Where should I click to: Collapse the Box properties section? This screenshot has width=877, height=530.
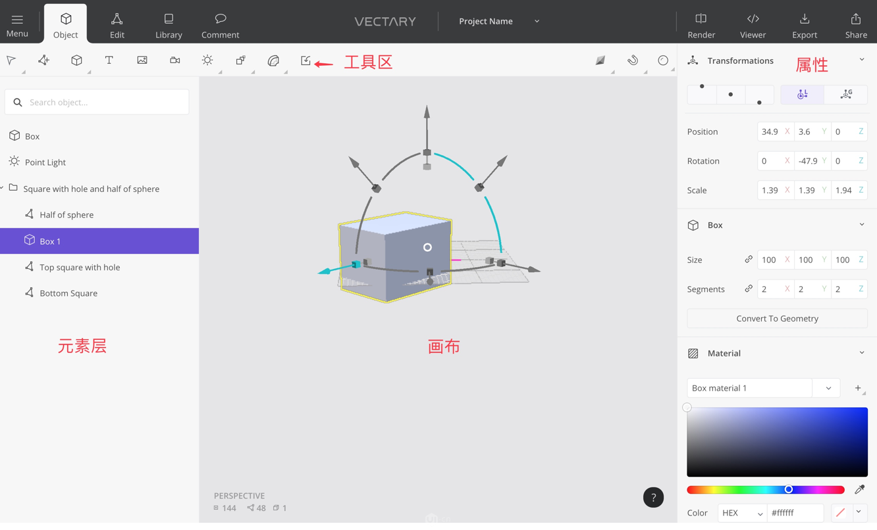click(862, 225)
